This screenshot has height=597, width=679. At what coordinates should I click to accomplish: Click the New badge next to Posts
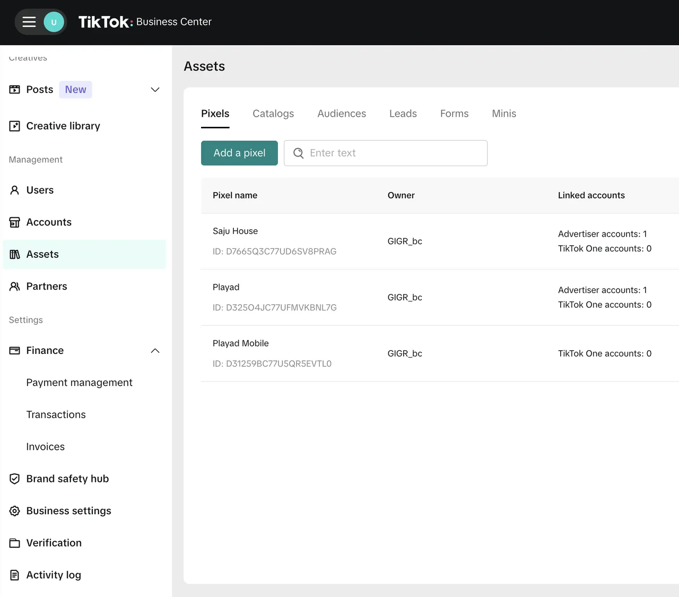click(75, 90)
